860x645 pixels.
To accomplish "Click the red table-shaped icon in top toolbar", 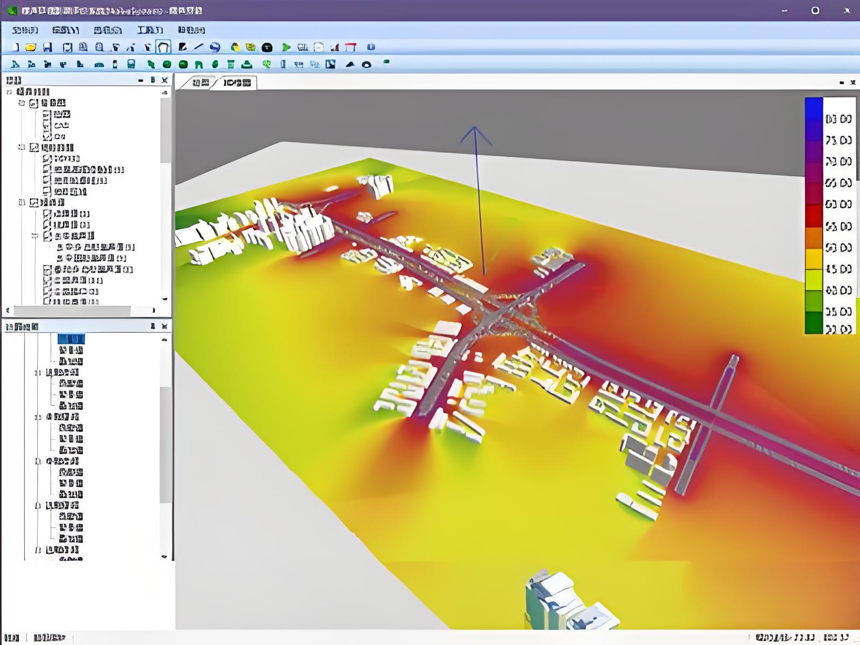I will pyautogui.click(x=350, y=47).
